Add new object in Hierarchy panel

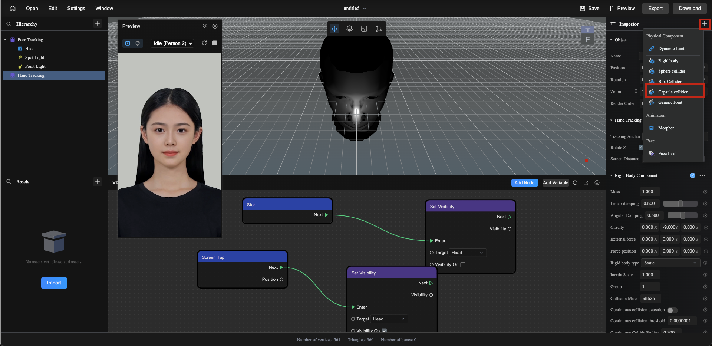tap(98, 23)
